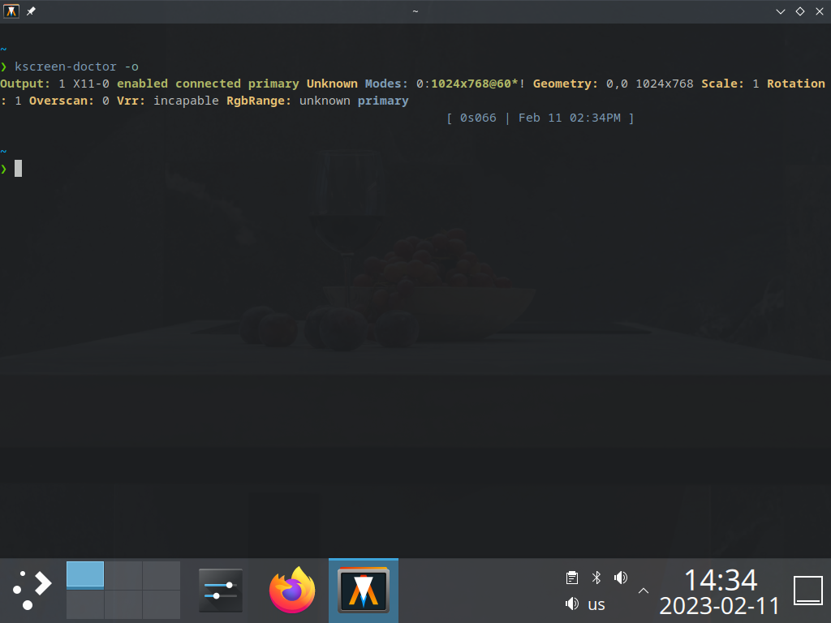Click the Feb 11 02:34PM timestamp
Screen dimensions: 831x623
coord(569,118)
